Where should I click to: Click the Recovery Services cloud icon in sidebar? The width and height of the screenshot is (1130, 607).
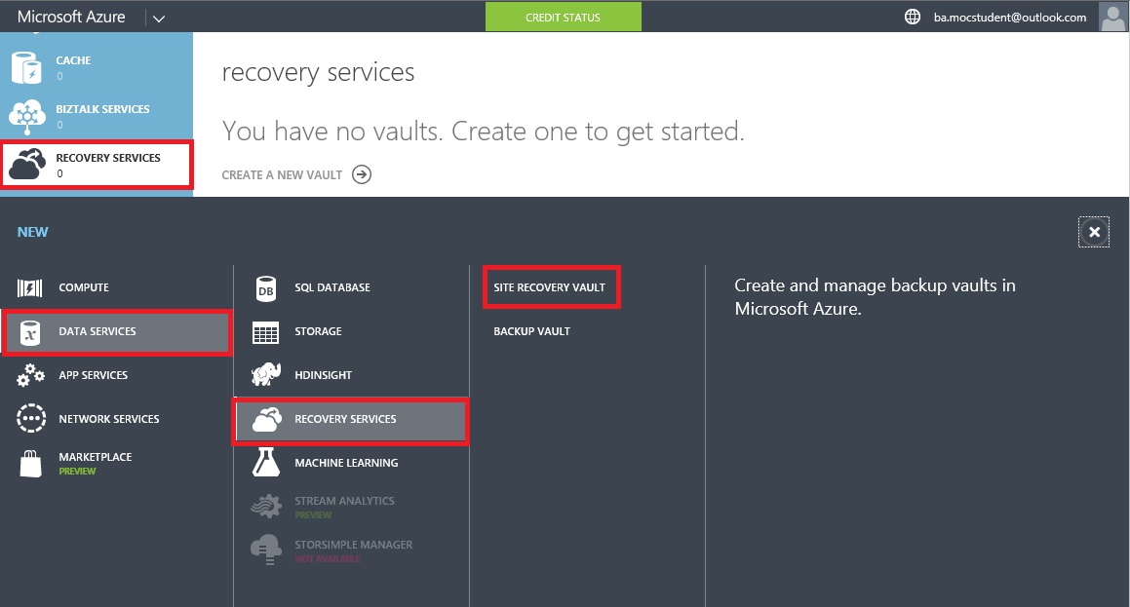click(27, 164)
